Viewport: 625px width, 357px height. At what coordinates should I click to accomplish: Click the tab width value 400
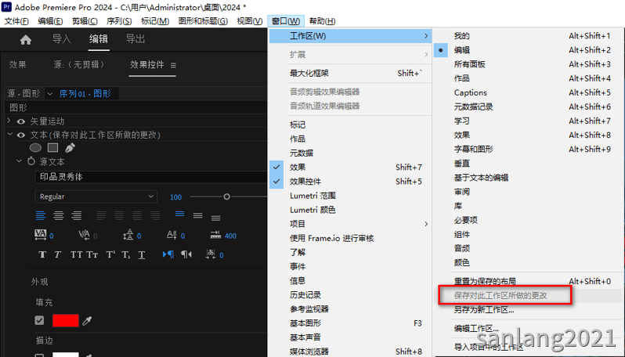pos(230,236)
